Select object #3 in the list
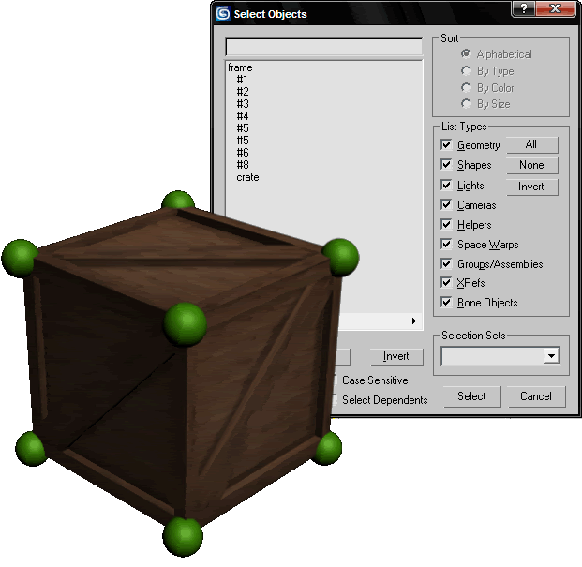The height and width of the screenshot is (567, 582). point(243,104)
